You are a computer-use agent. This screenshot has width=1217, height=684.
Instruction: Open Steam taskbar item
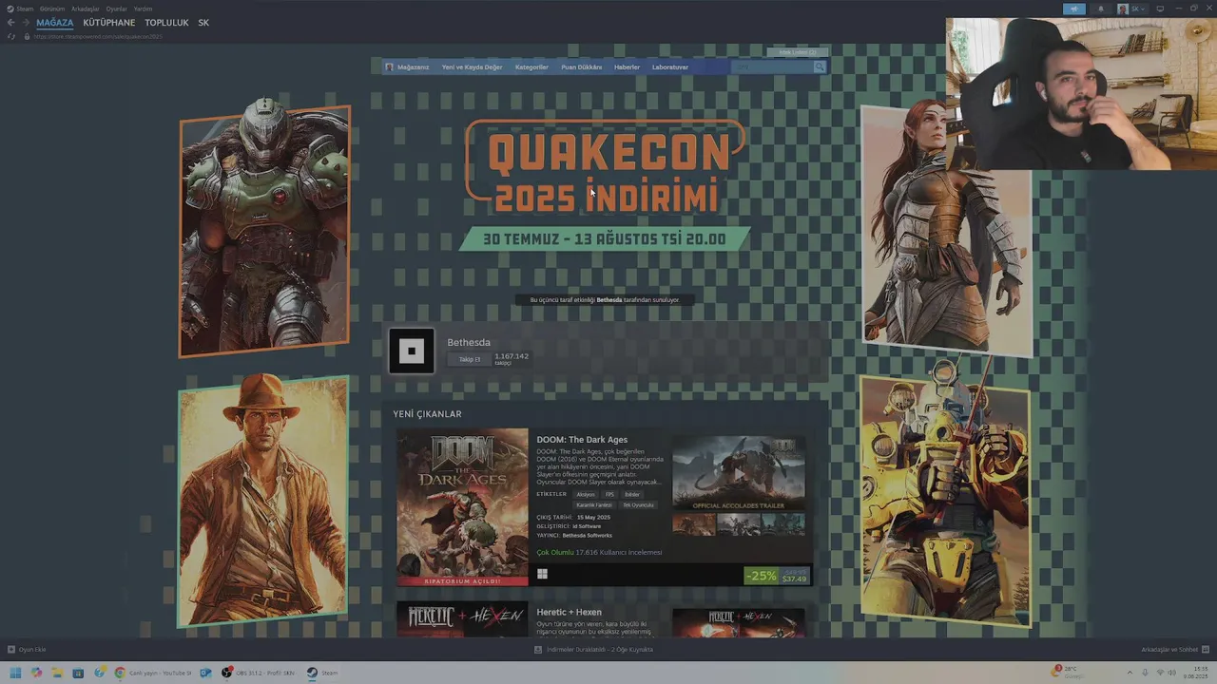pyautogui.click(x=322, y=673)
